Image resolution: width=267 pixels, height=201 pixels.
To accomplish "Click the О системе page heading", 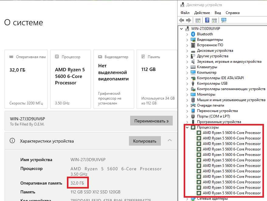I will click(x=24, y=22).
